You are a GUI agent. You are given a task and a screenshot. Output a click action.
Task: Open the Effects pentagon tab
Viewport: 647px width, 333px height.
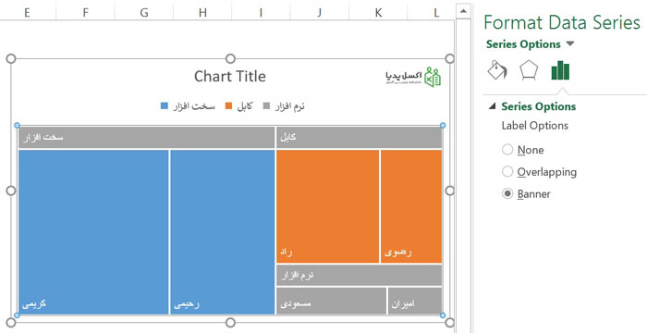pos(529,69)
